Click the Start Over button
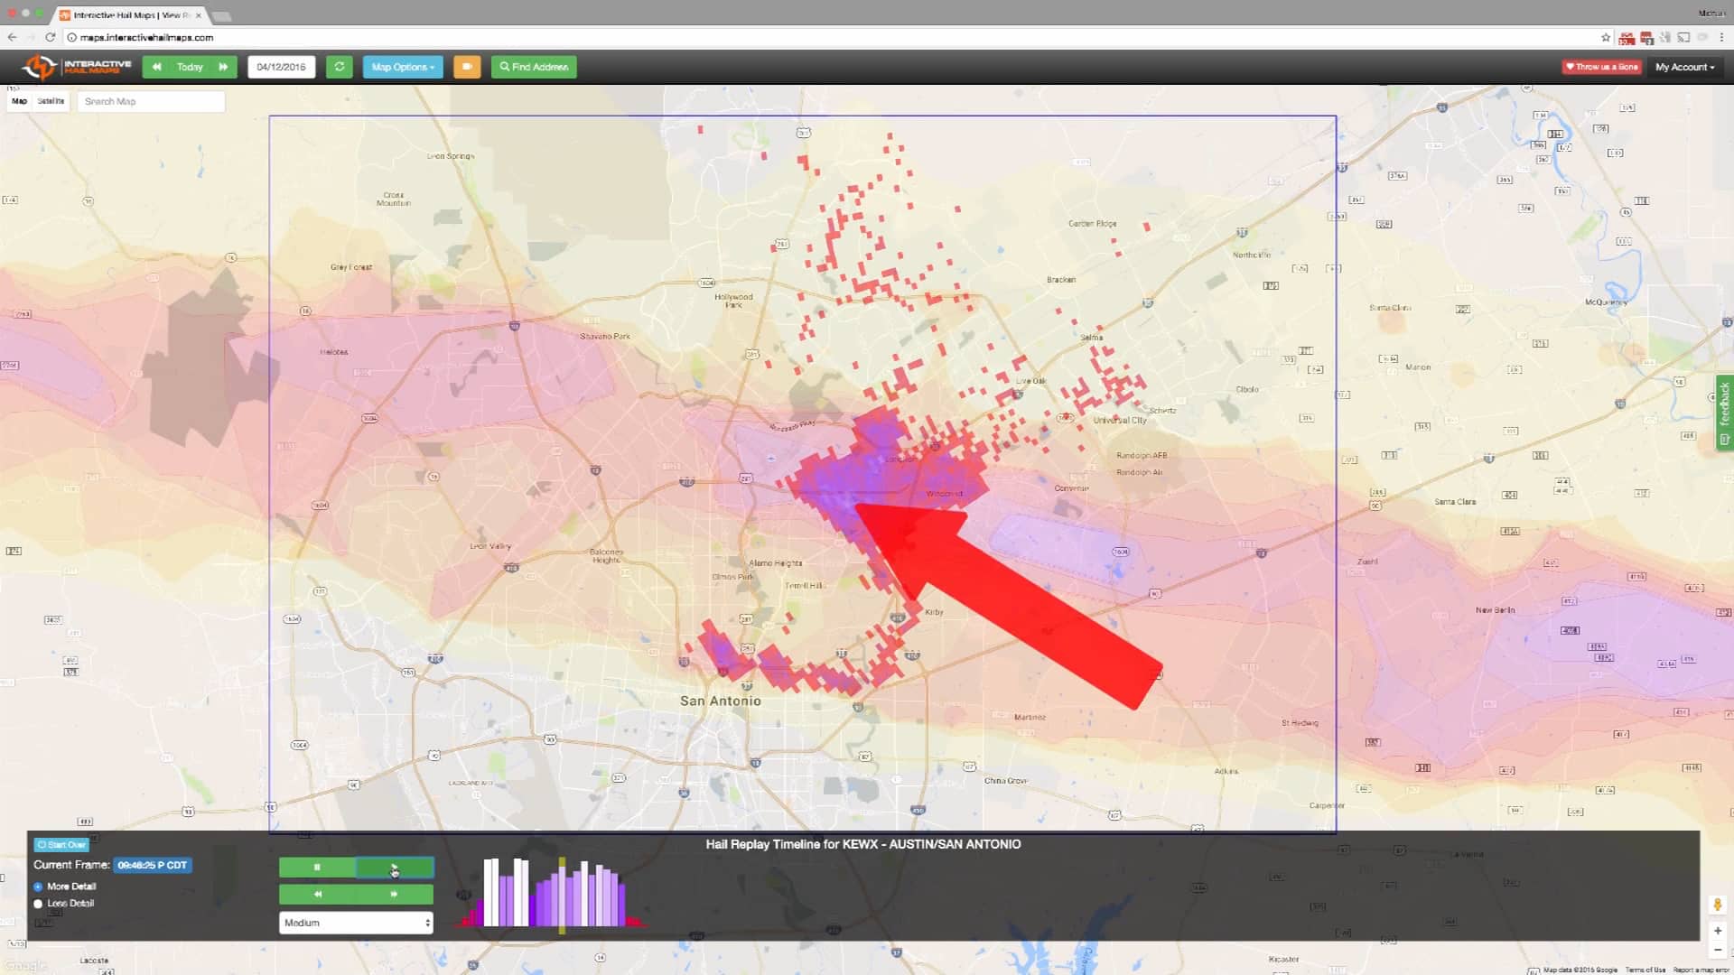The height and width of the screenshot is (975, 1734). point(60,845)
